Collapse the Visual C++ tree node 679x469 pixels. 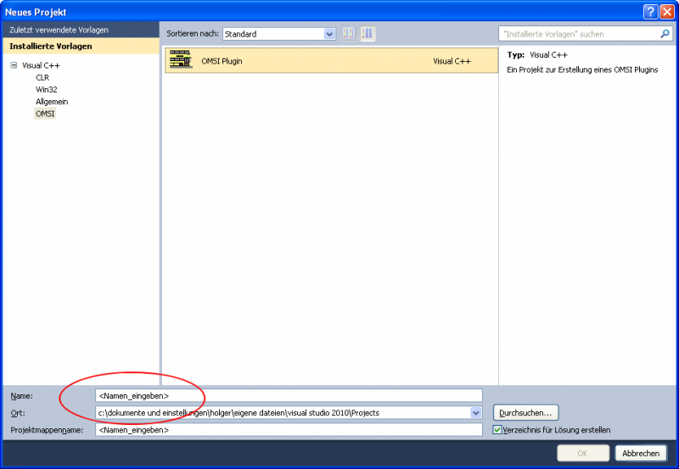[x=14, y=65]
